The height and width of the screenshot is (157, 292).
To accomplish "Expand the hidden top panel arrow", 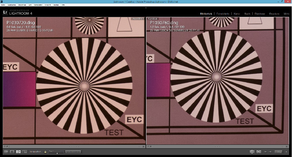I will click(146, 7).
